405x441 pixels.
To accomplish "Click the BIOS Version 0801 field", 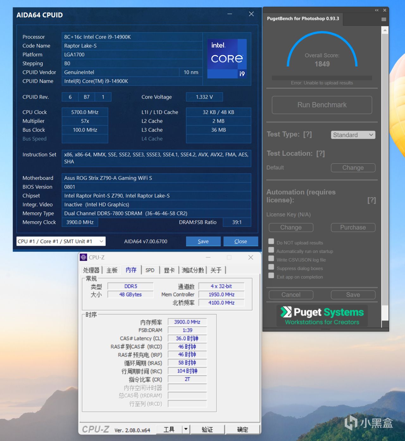I will [156, 187].
